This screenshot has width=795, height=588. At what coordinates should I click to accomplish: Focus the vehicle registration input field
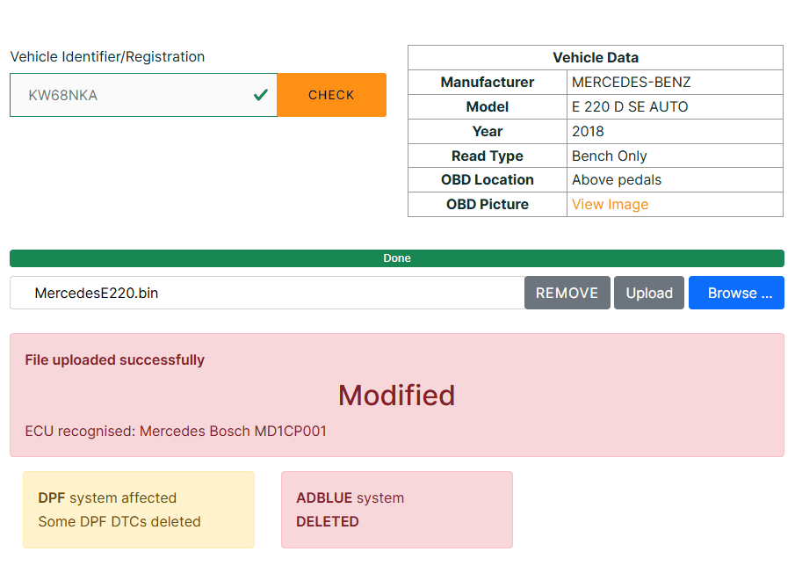tap(132, 95)
